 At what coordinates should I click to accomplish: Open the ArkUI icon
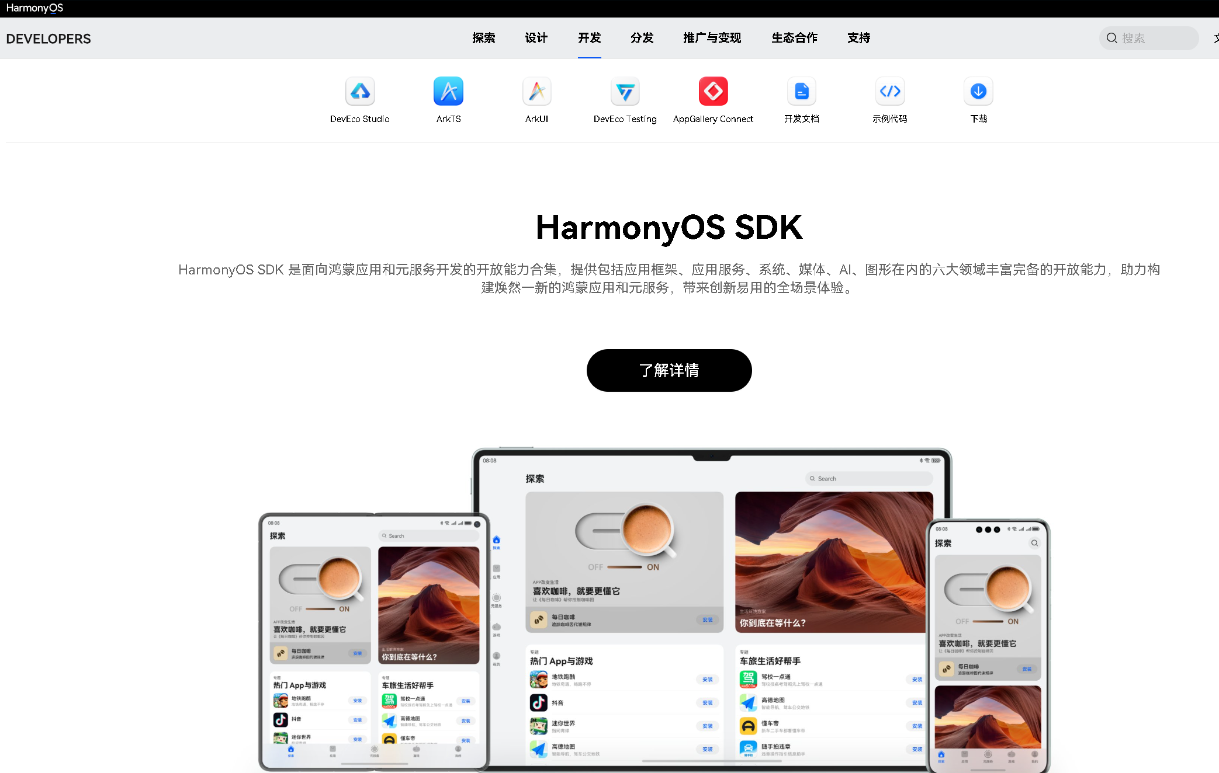coord(537,91)
